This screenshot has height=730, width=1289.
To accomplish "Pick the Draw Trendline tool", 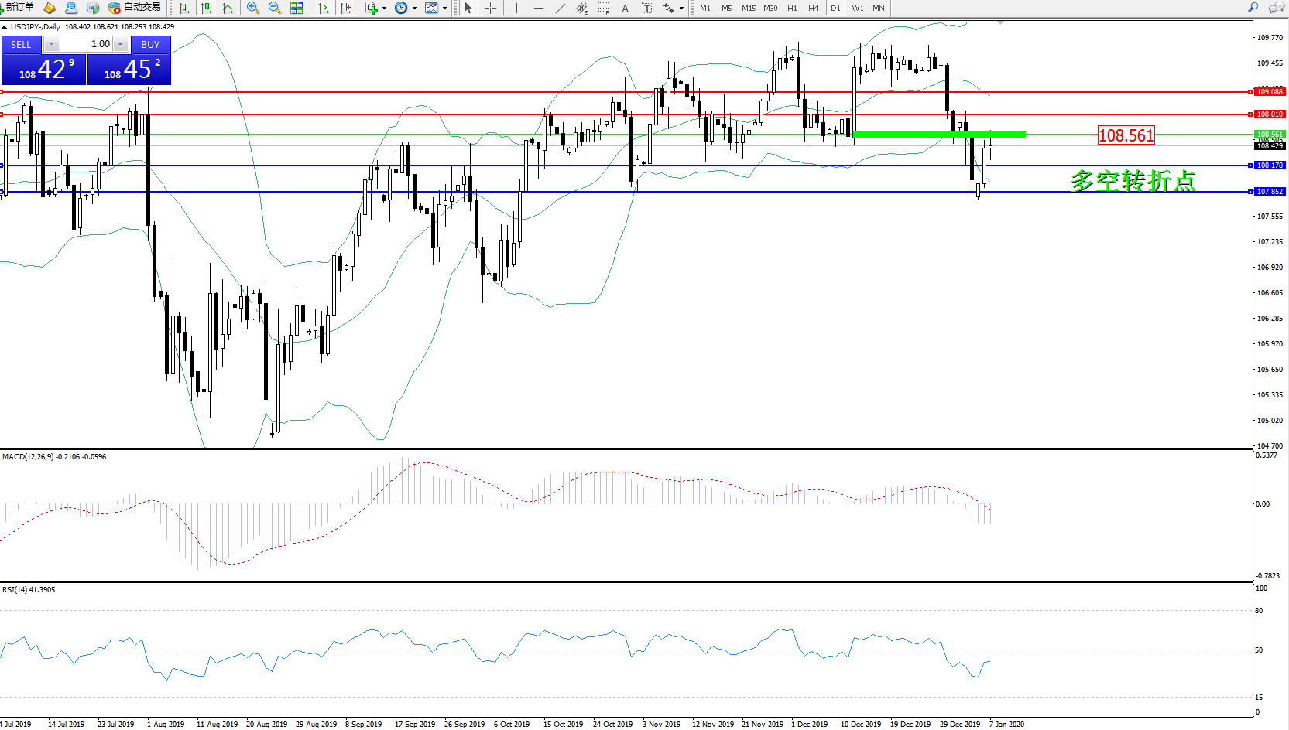I will (x=561, y=8).
